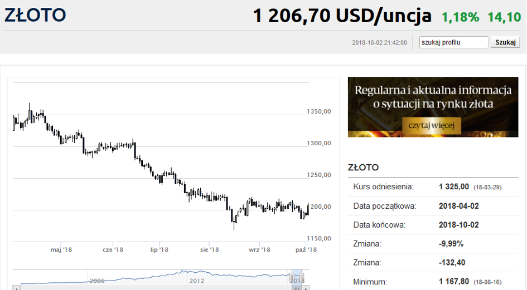Grab the right handle of navigator range

coord(303,277)
